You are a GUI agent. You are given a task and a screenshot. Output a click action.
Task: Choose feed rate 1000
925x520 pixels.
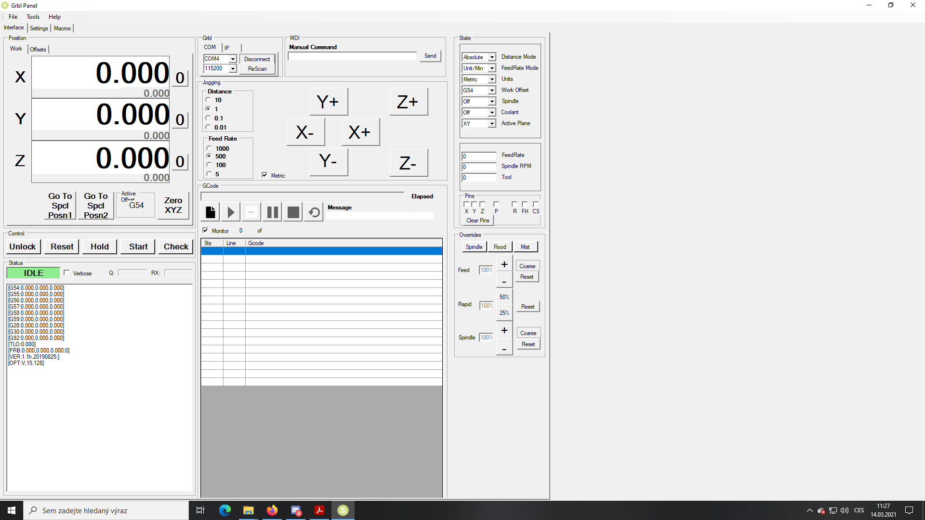209,148
